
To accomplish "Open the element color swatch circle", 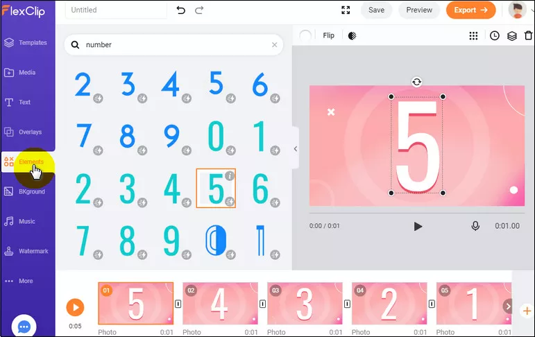I will [305, 35].
